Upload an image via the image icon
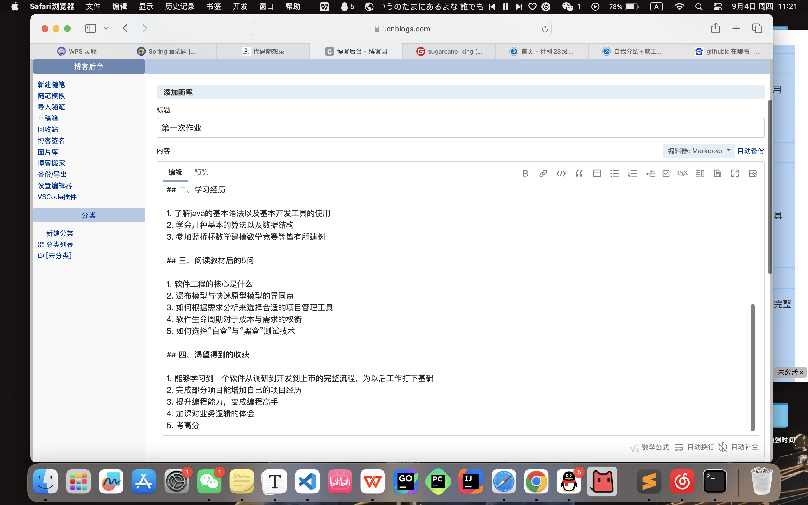 (753, 173)
